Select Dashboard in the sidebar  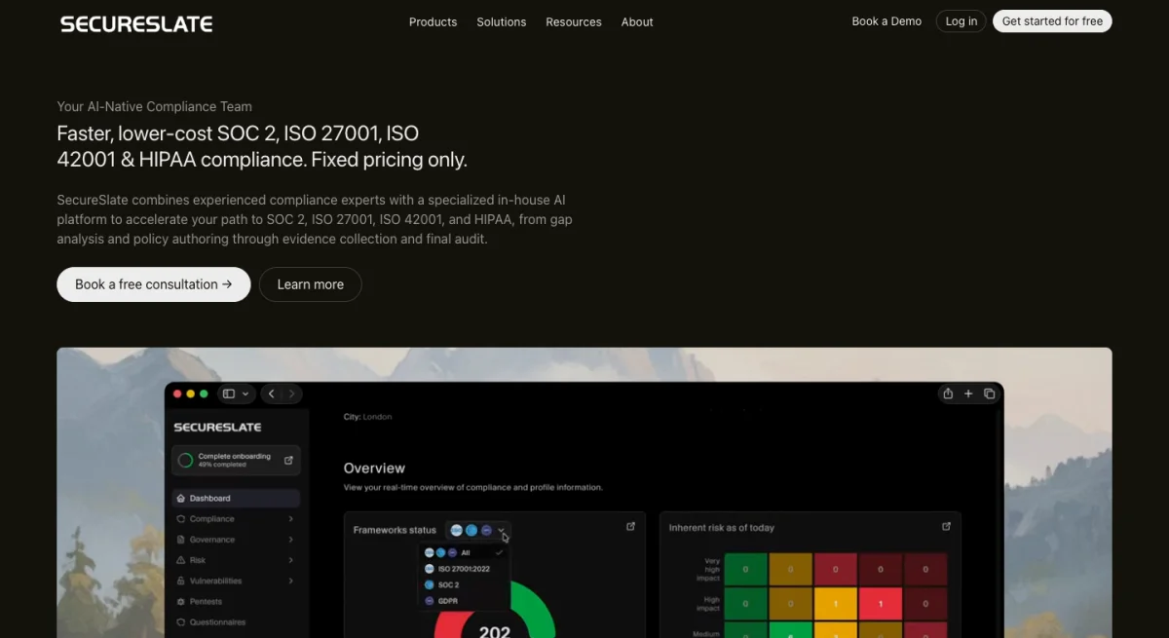(236, 498)
